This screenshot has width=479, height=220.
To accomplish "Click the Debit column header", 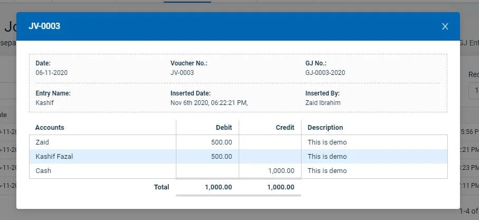I will 223,128.
